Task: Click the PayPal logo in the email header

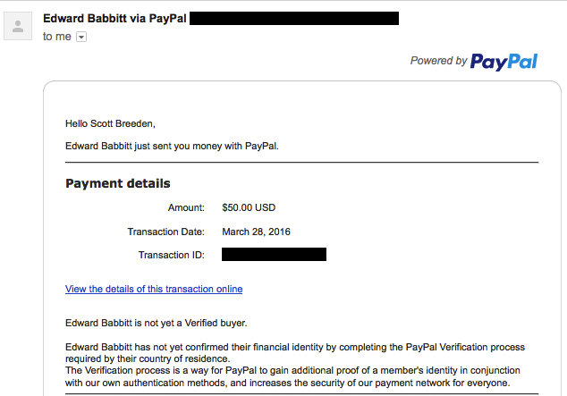Action: pyautogui.click(x=504, y=62)
